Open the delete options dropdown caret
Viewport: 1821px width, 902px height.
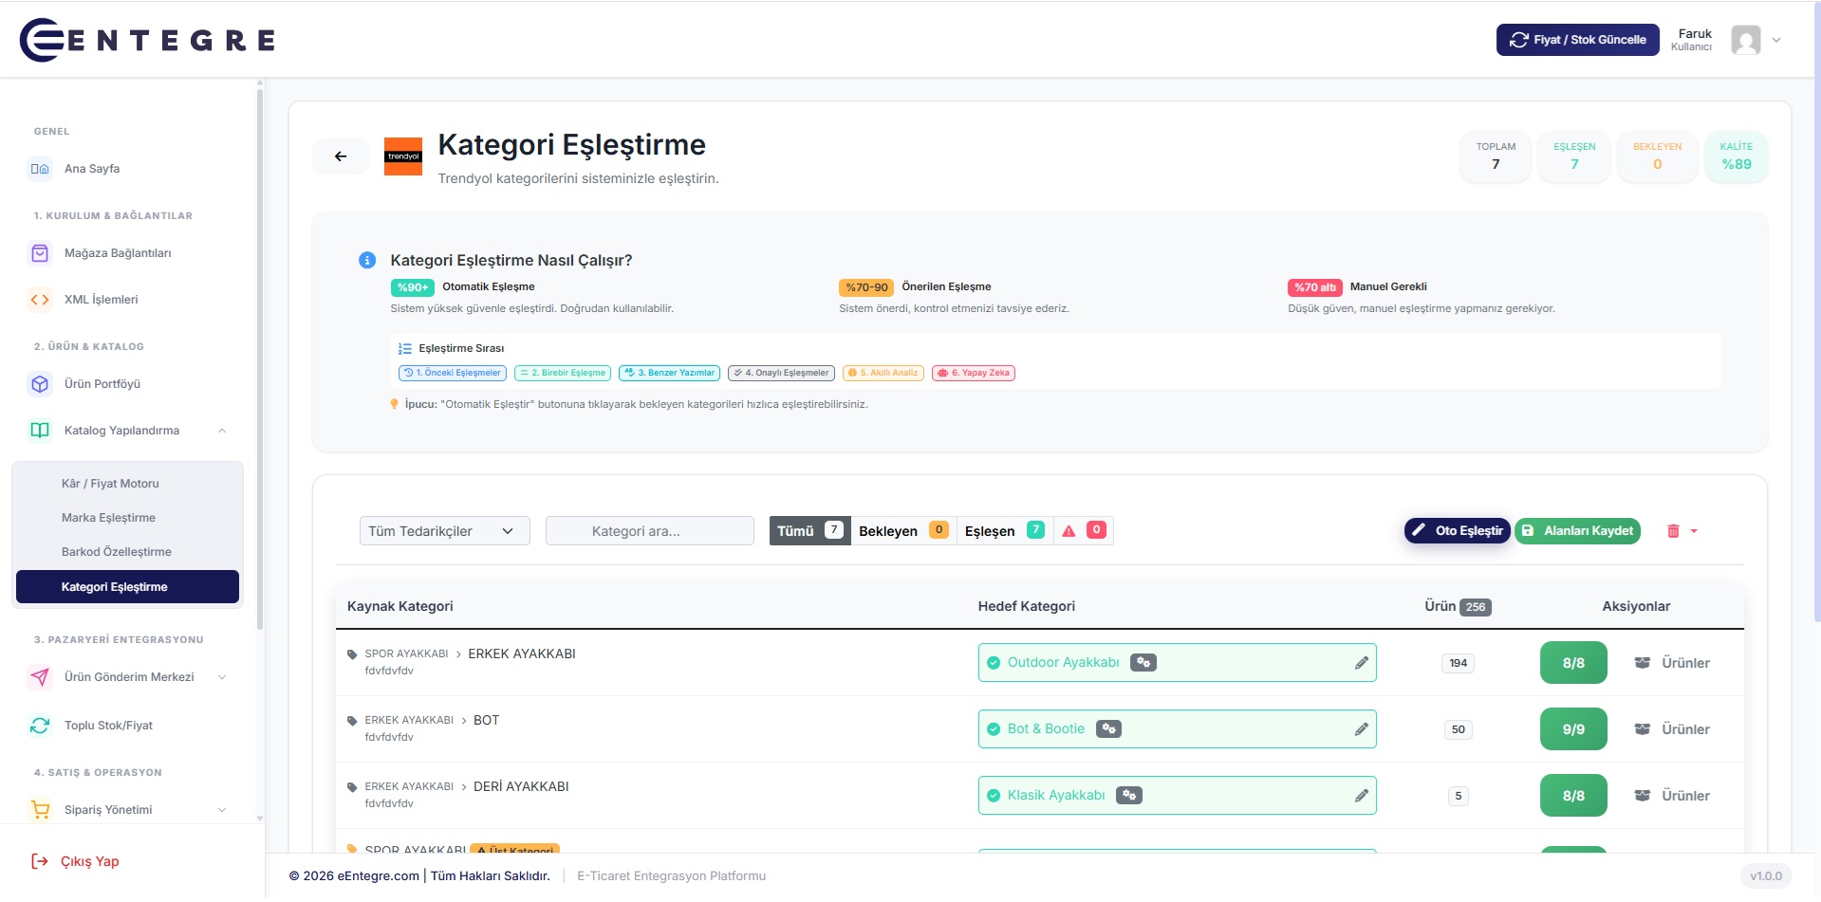pos(1694,531)
